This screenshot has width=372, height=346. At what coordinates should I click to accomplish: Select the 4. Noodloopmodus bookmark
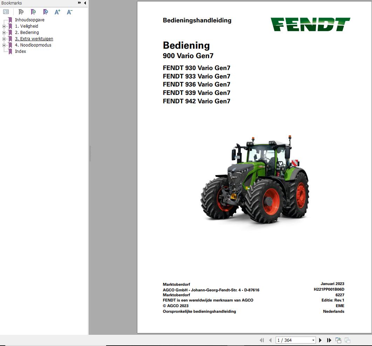(33, 45)
